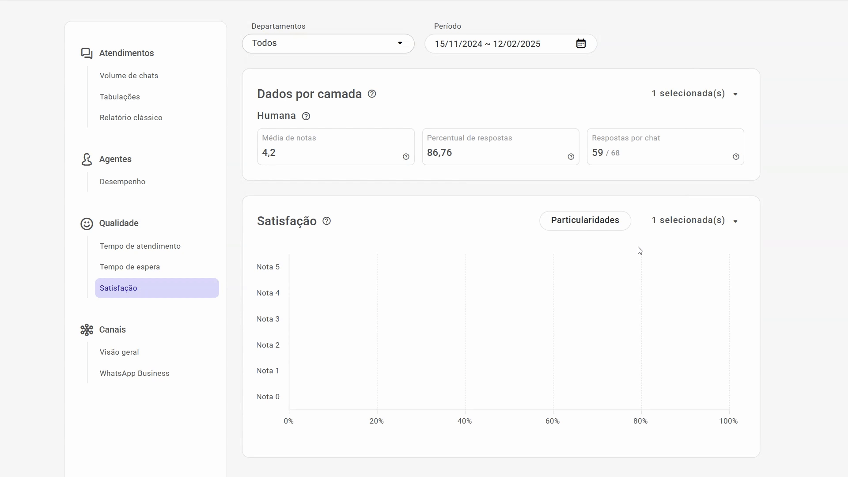This screenshot has width=848, height=477.
Task: Click the Qualidade smiley face icon
Action: coord(87,224)
